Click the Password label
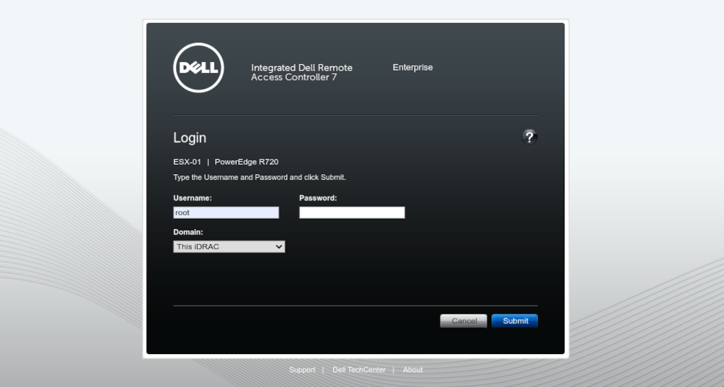Viewport: 724px width, 387px height. [318, 198]
